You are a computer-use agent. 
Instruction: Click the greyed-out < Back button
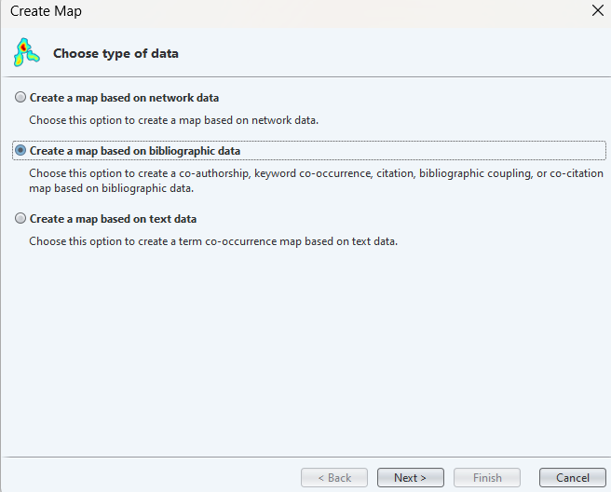[334, 478]
